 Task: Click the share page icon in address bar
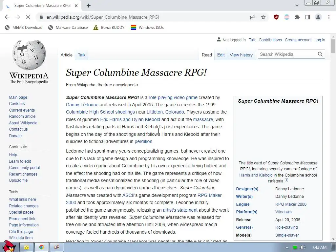253,17
